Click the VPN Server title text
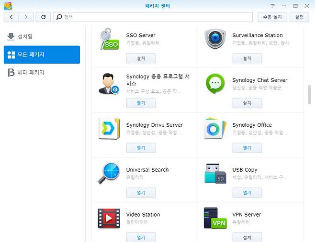Screen dimensions: 315x242 [x=247, y=215]
